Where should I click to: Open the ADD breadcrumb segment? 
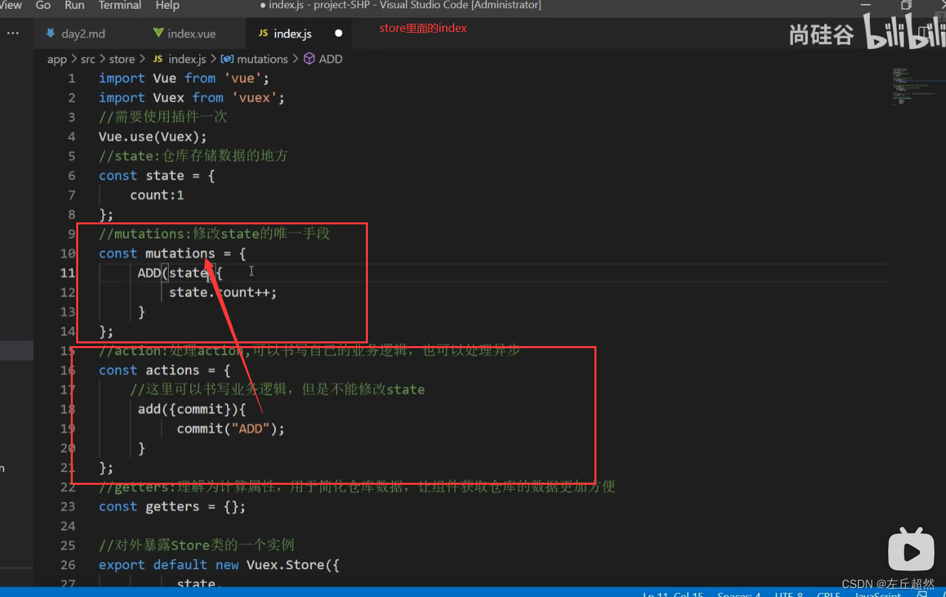pos(331,59)
